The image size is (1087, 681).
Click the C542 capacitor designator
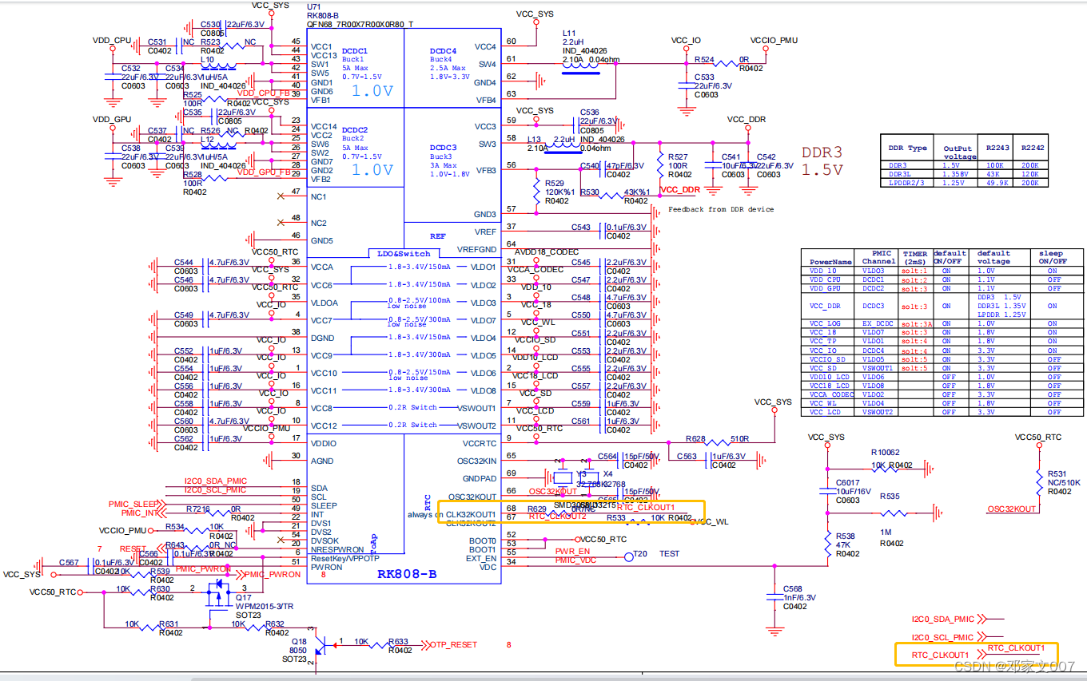tap(766, 157)
